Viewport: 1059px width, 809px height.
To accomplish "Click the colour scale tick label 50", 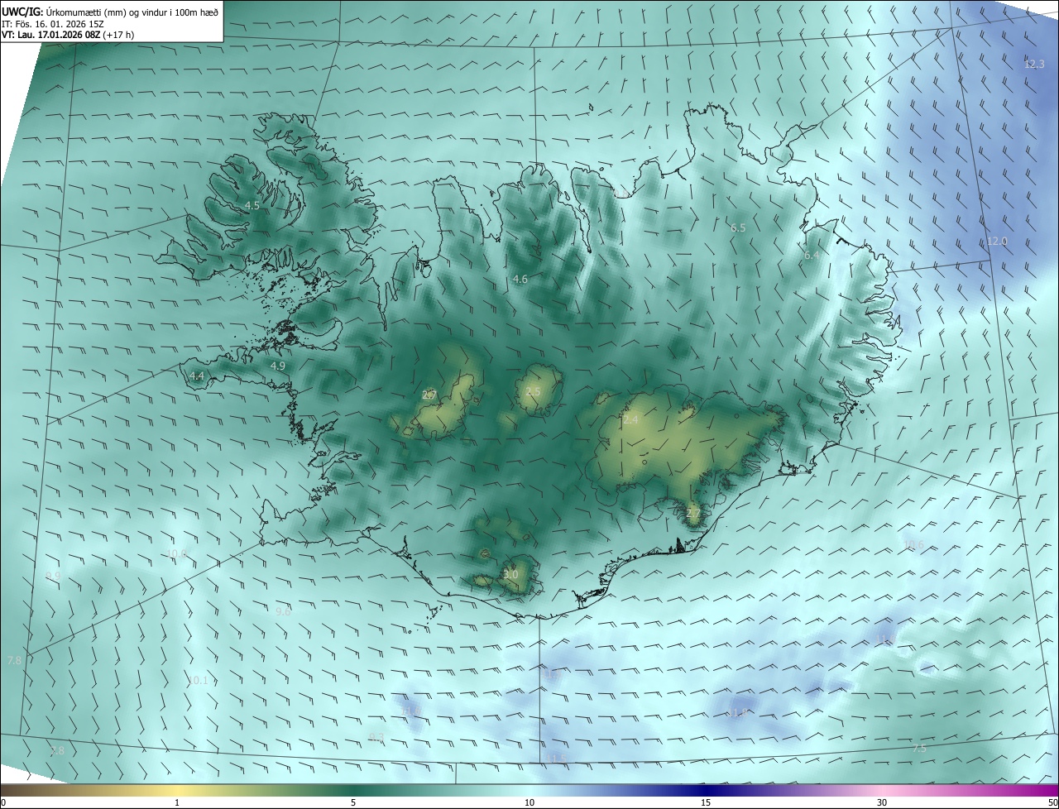I will pos(1052,802).
